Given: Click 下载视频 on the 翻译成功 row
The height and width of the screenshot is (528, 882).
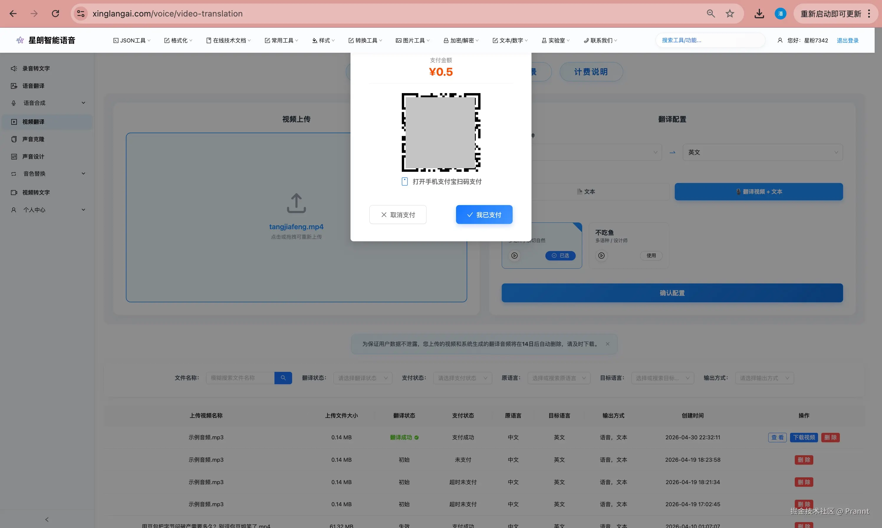Looking at the screenshot, I should coord(804,437).
